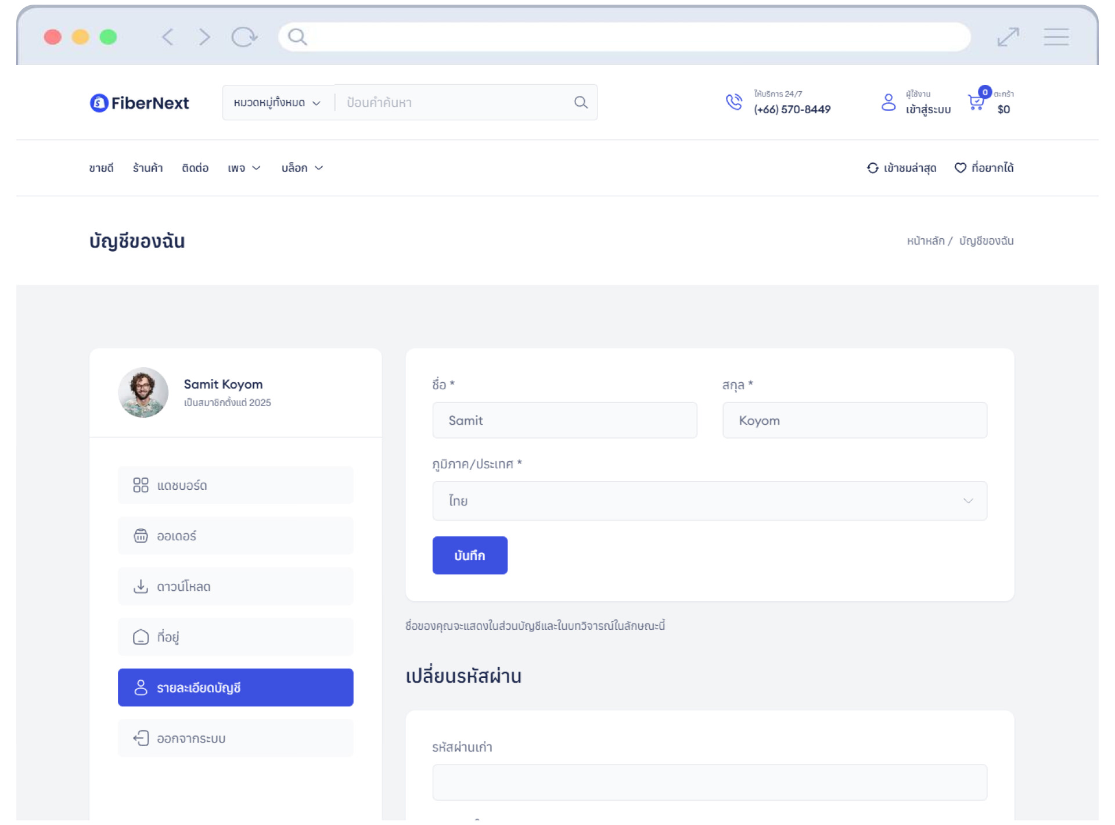The image size is (1115, 825).
Task: Click the phone support icon
Action: click(x=734, y=102)
